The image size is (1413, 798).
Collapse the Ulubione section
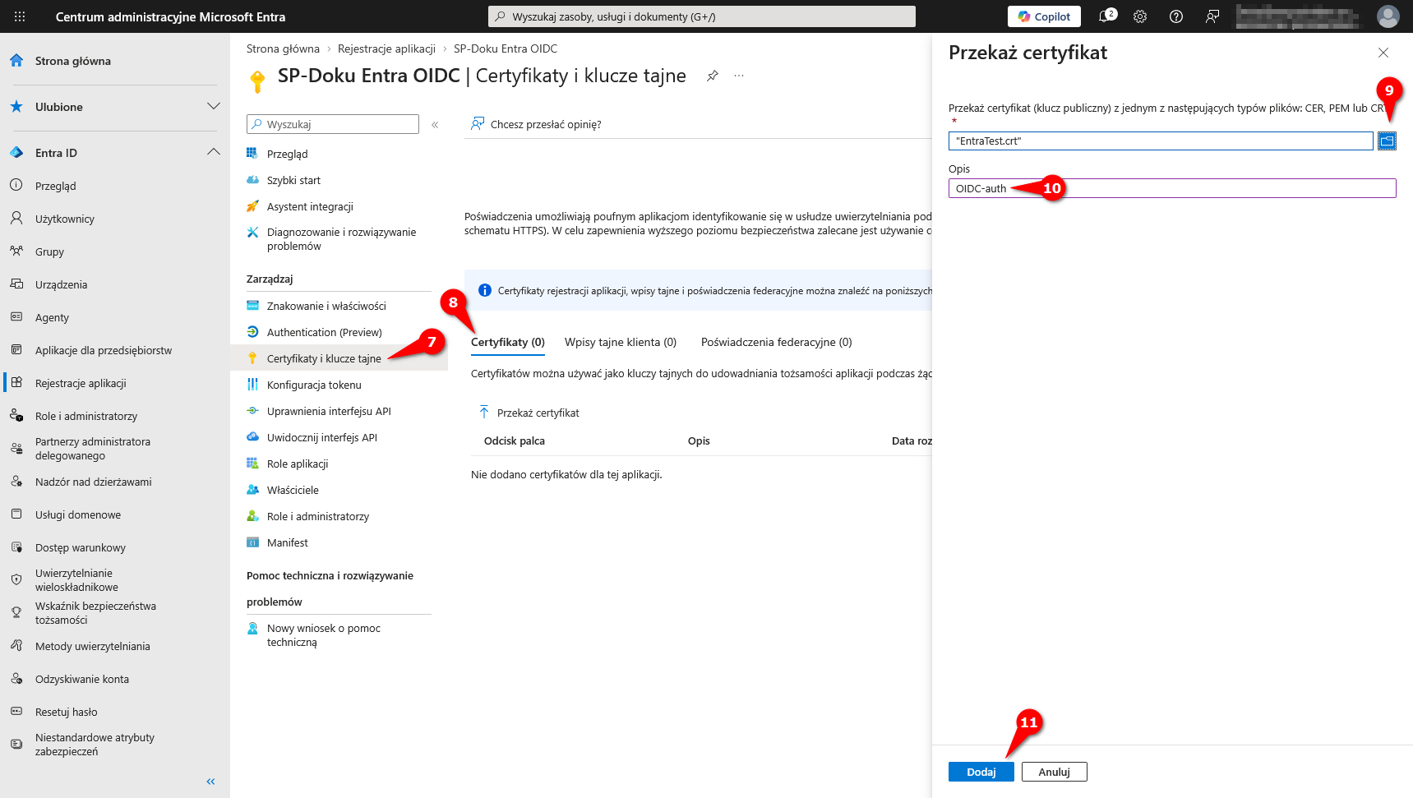214,107
